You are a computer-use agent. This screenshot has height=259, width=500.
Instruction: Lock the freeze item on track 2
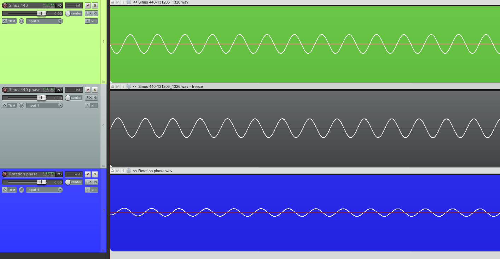pos(112,86)
